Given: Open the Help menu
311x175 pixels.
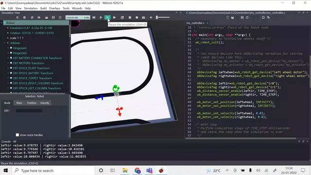Looking at the screenshot, I should pos(87,8).
